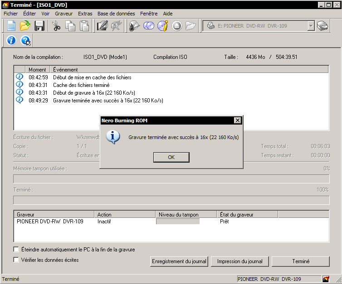This screenshot has width=342, height=284.
Task: Click OK in Nero Burning ROM dialog
Action: [171, 157]
